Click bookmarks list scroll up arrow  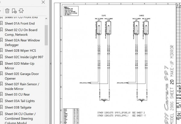(46, 19)
